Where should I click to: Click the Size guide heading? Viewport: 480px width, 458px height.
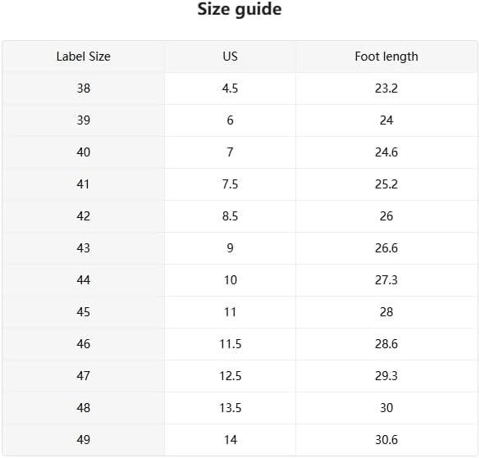[x=240, y=9]
